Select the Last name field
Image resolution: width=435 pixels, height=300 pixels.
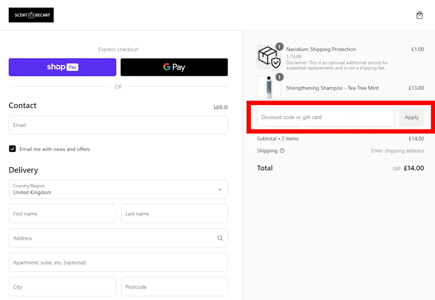174,214
